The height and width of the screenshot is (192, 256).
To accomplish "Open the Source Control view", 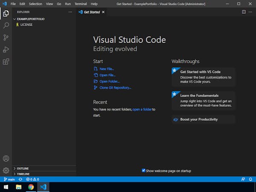I will pyautogui.click(x=6, y=38).
